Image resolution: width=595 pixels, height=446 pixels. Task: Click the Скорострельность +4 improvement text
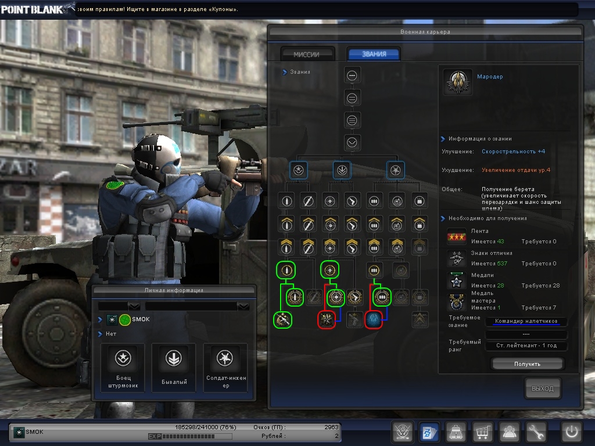click(513, 152)
